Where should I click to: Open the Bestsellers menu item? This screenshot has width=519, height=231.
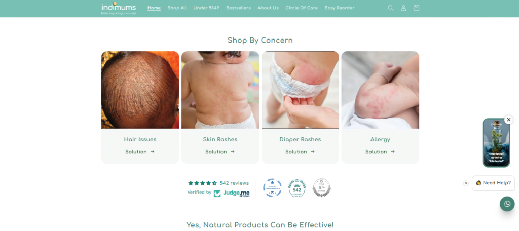pyautogui.click(x=238, y=8)
